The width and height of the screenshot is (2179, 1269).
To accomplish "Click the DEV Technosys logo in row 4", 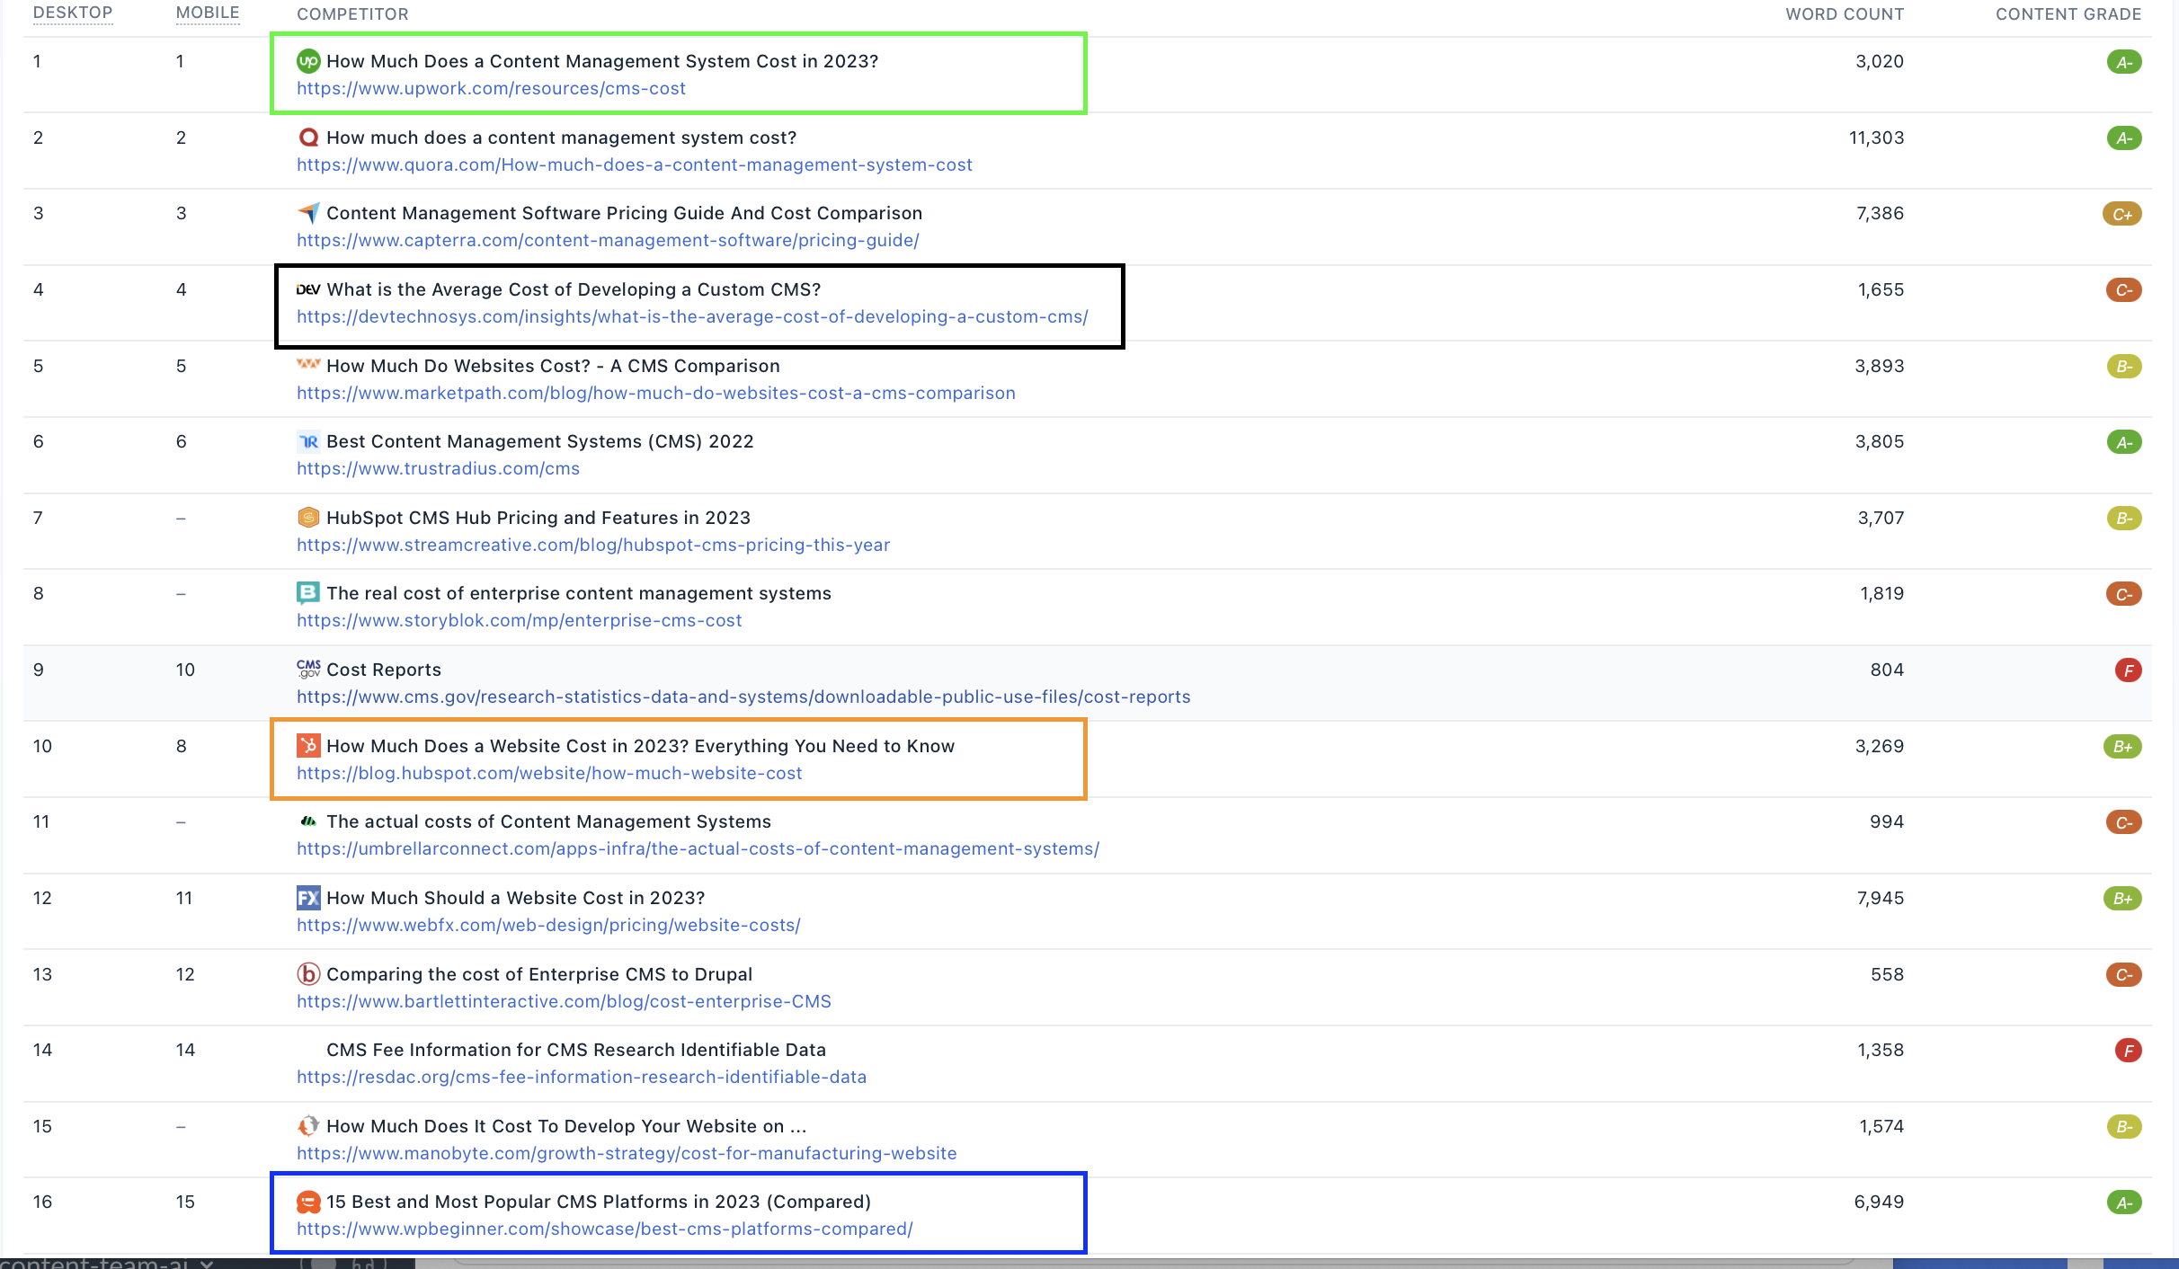I will click(308, 289).
